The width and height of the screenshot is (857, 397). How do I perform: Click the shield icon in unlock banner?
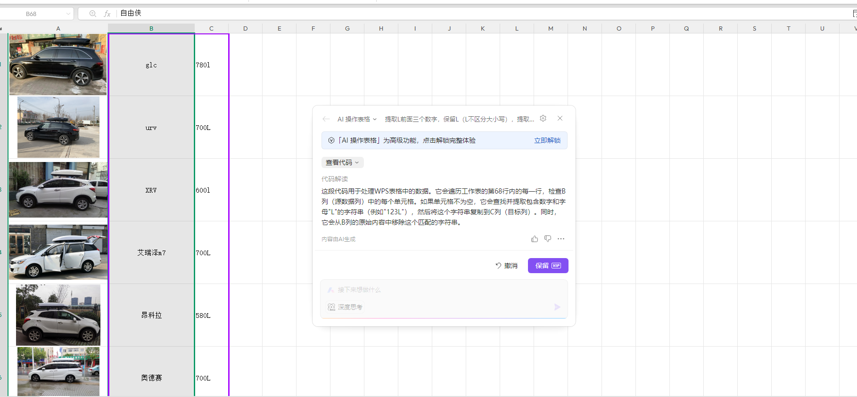(x=331, y=140)
